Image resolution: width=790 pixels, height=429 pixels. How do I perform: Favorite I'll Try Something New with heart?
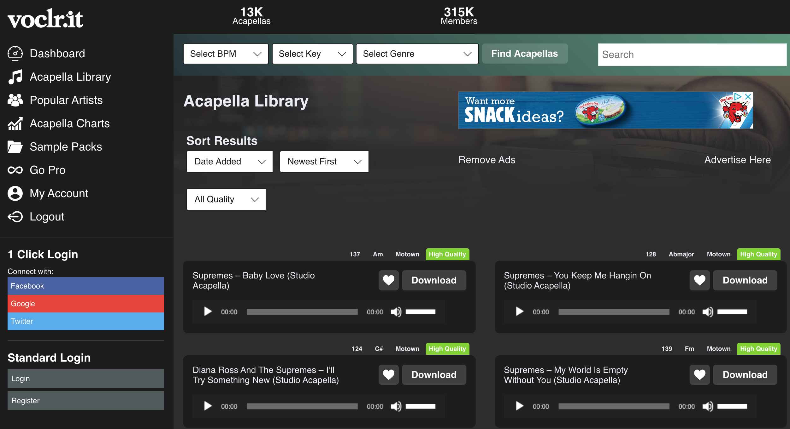388,375
